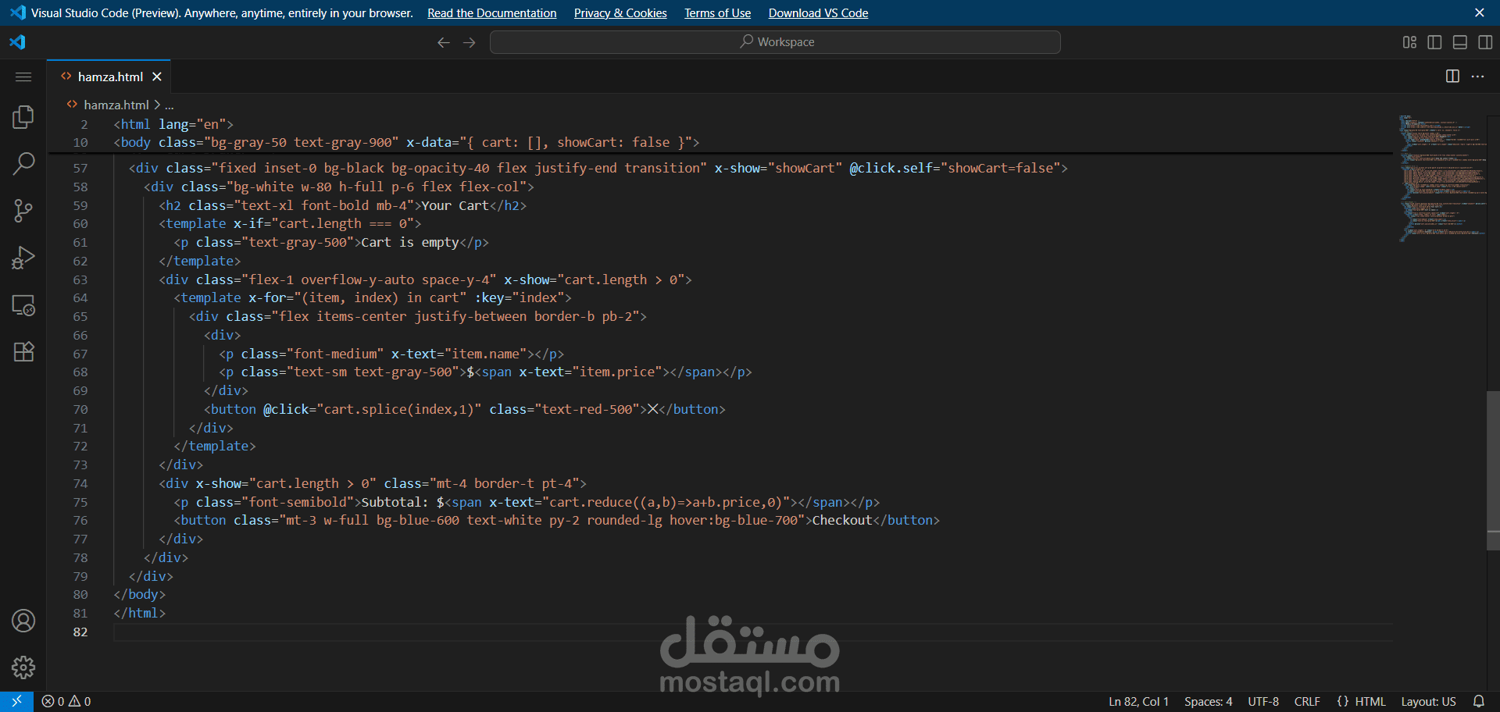Open the notifications bell

click(x=1478, y=701)
